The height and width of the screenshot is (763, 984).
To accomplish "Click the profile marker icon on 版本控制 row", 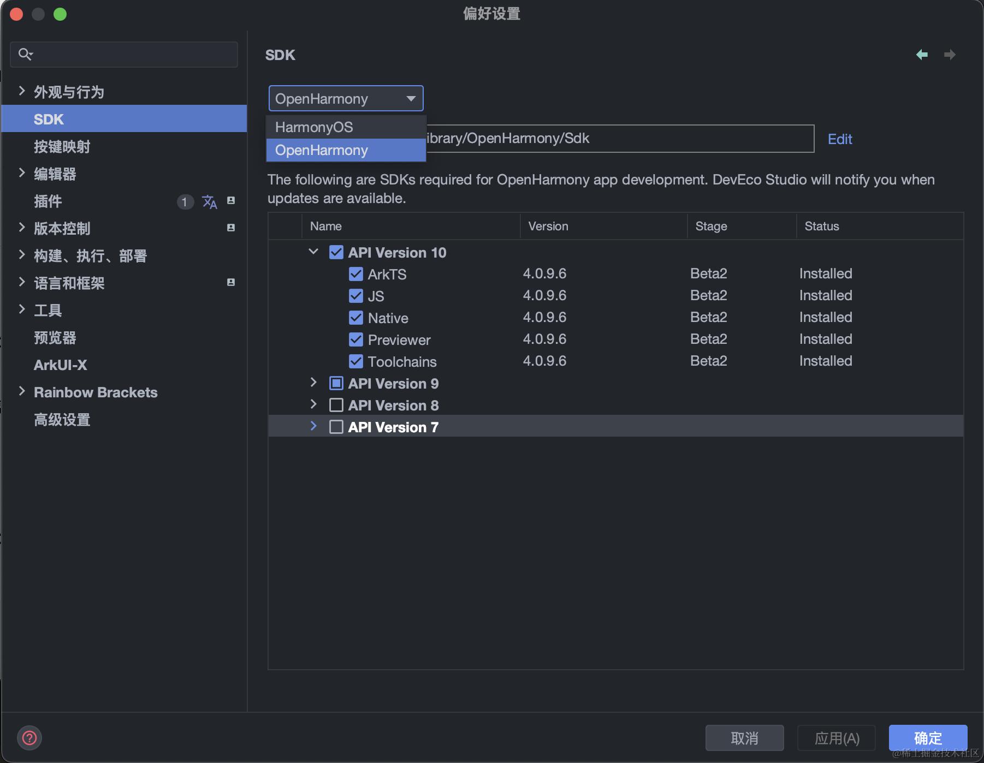I will [x=231, y=228].
